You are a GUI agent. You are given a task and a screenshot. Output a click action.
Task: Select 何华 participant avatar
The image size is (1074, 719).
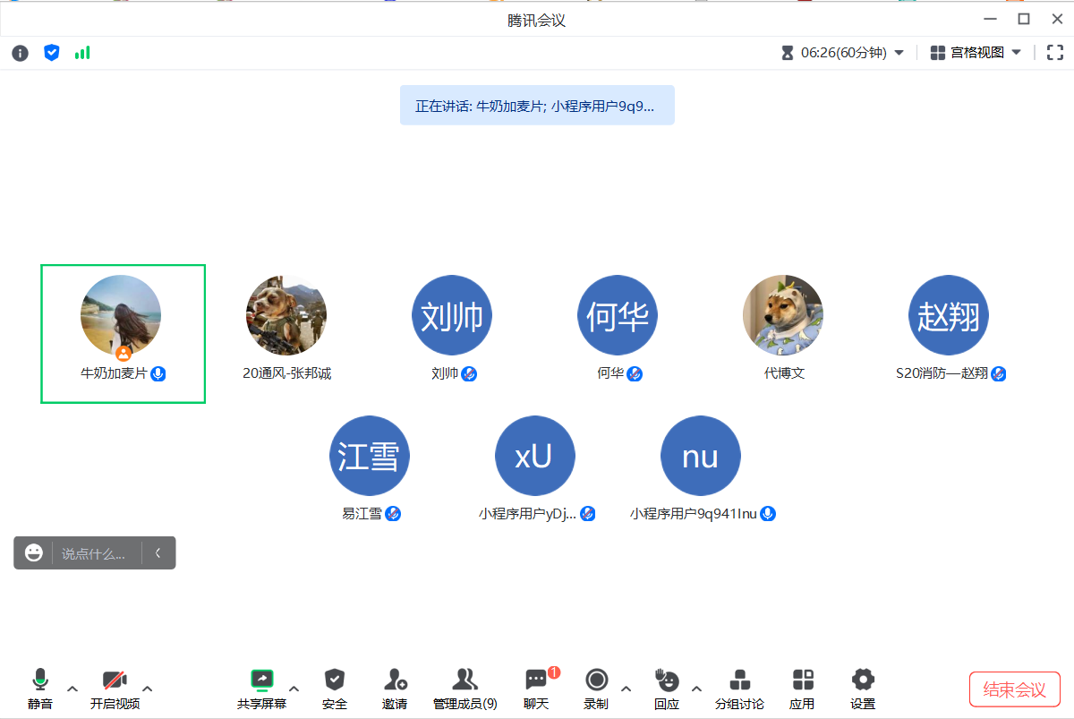pyautogui.click(x=618, y=315)
